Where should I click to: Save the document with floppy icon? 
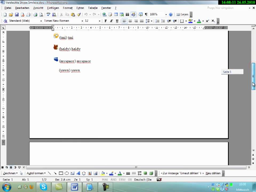(x=17, y=14)
